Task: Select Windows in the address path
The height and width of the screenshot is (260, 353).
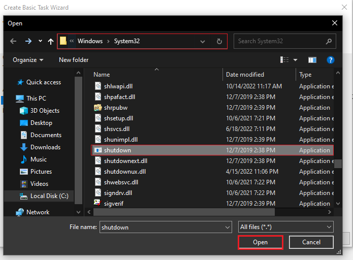Action: point(90,41)
